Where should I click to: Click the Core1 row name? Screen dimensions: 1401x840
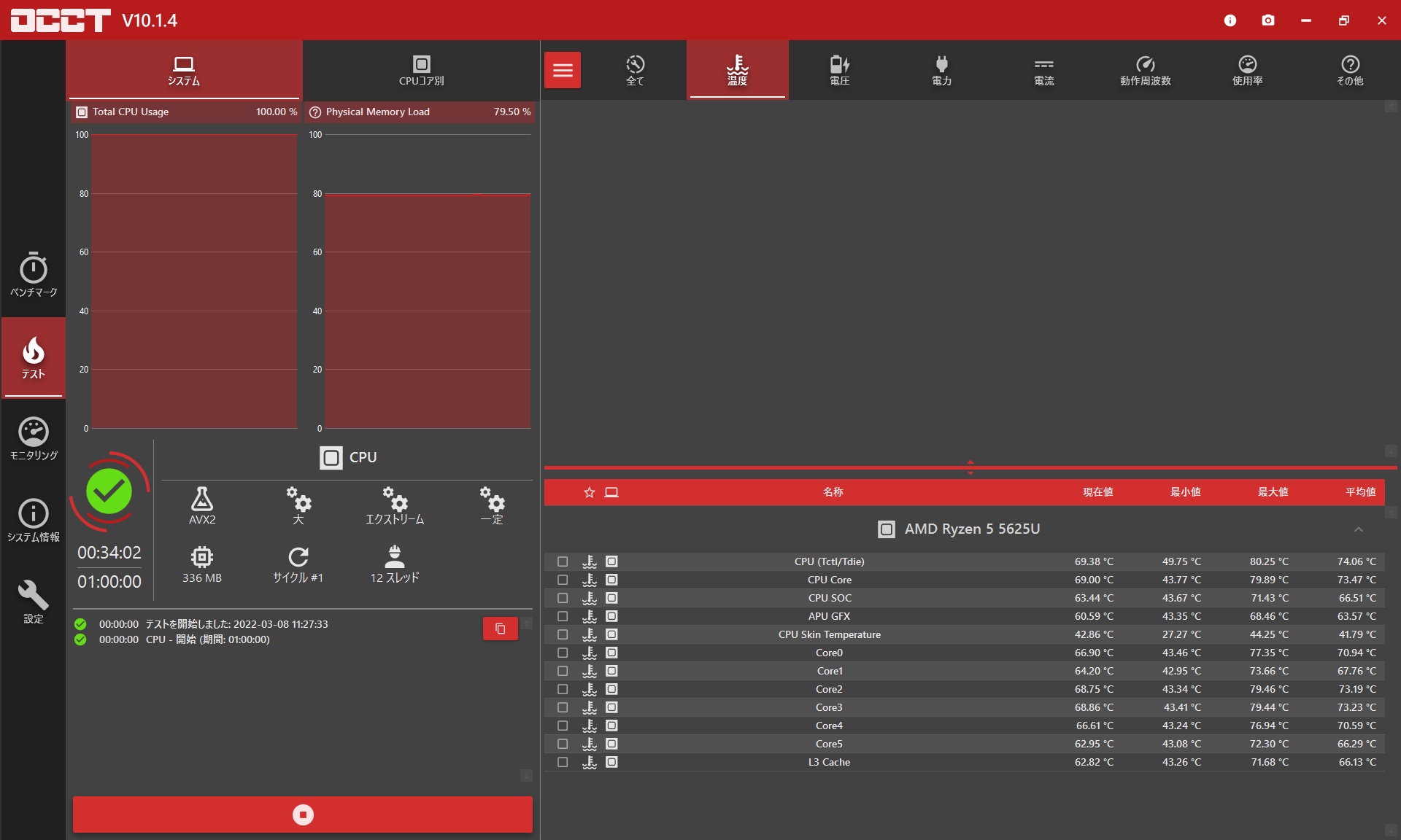830,671
